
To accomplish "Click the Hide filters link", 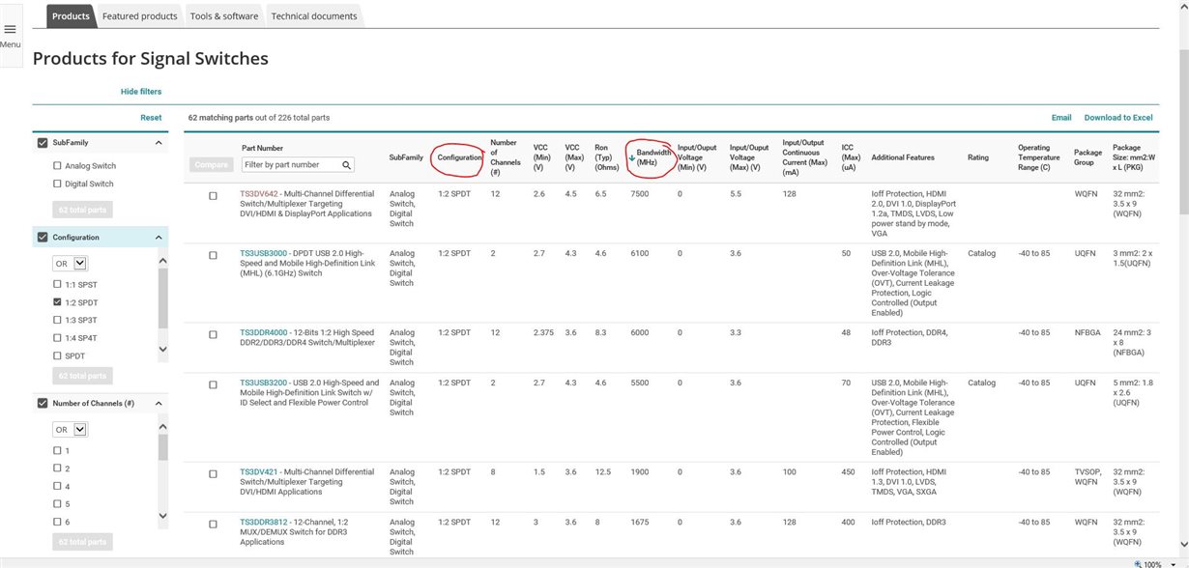I will click(141, 92).
